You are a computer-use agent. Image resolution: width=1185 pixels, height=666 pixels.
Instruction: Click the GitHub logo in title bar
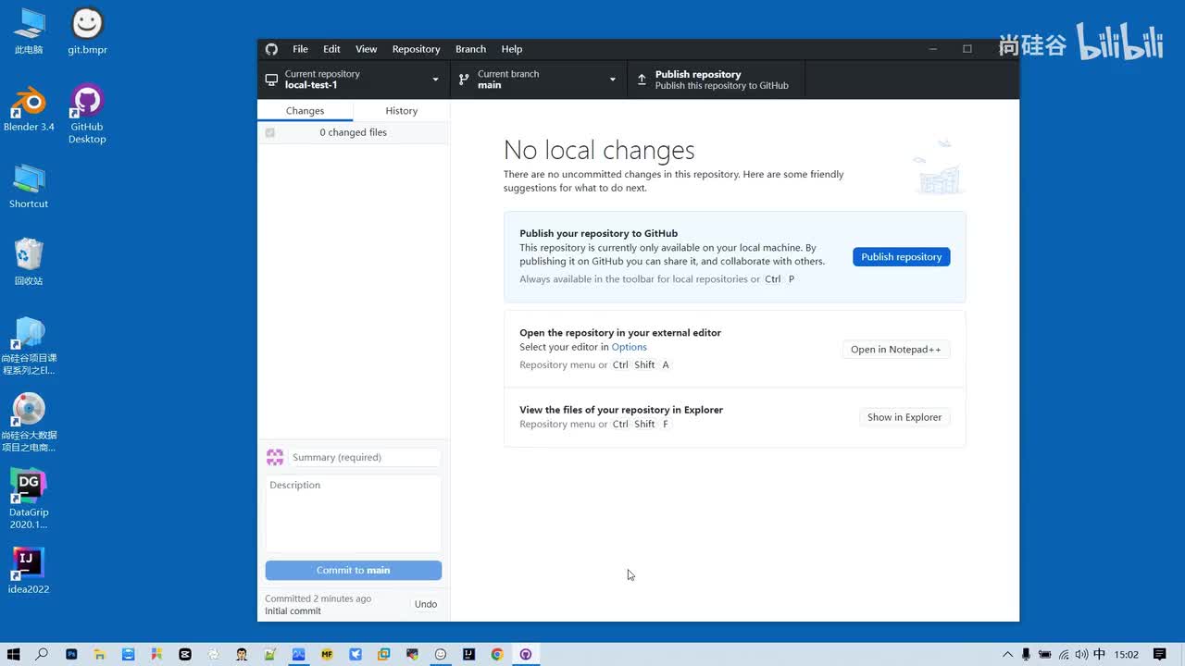point(271,49)
